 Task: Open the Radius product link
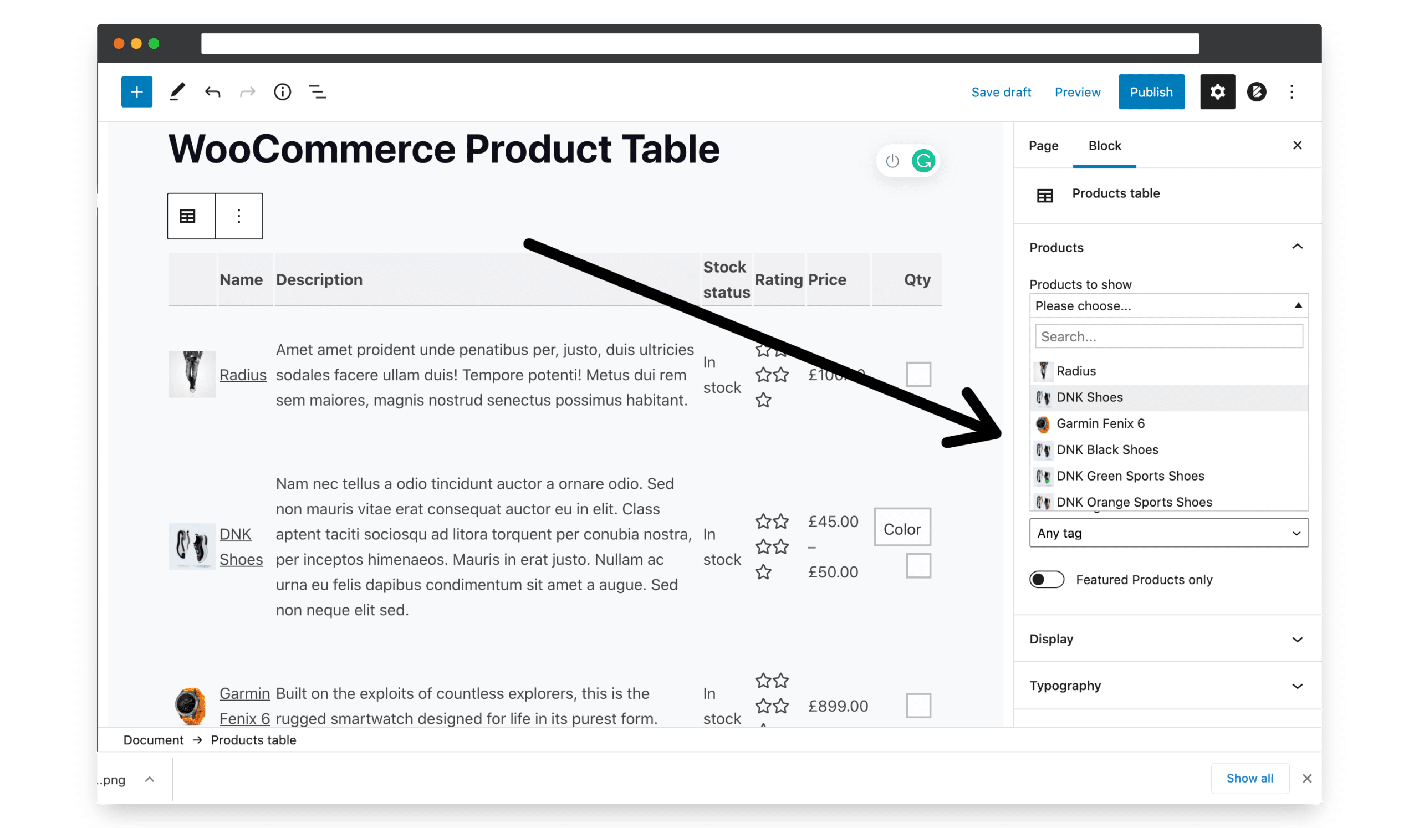[x=243, y=375]
